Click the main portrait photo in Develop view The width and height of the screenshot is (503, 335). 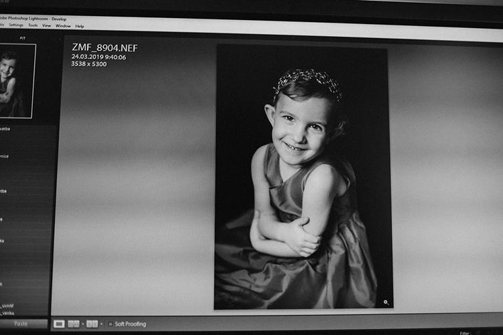click(x=303, y=177)
